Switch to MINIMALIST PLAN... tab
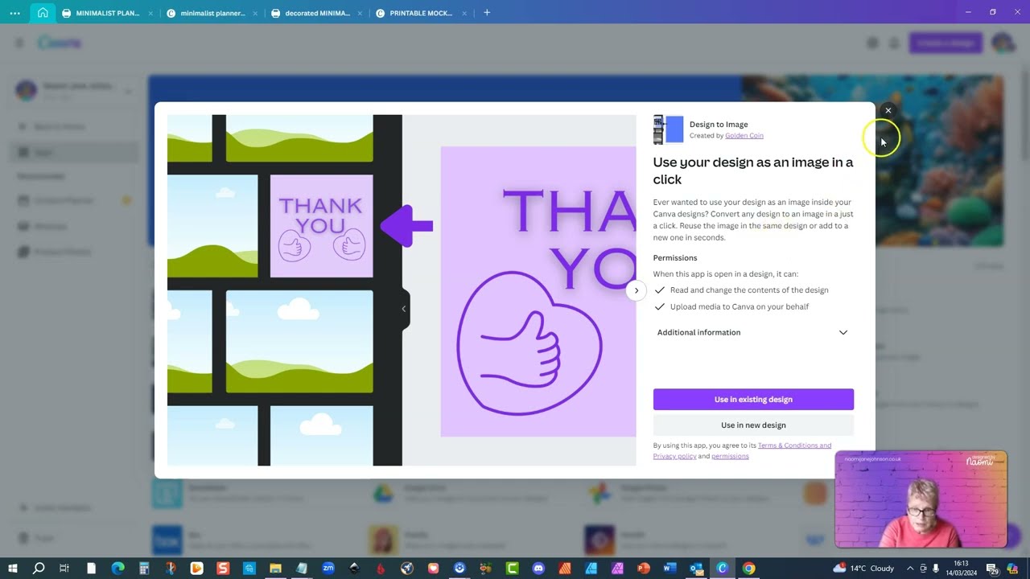The width and height of the screenshot is (1030, 579). tap(107, 13)
